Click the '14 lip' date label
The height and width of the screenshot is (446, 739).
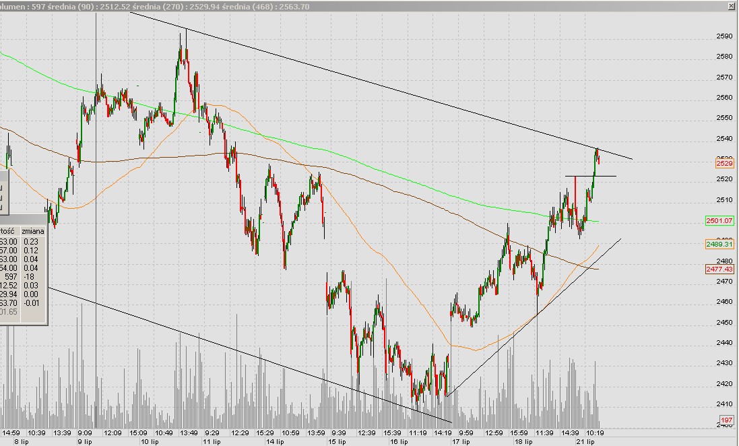pyautogui.click(x=275, y=442)
